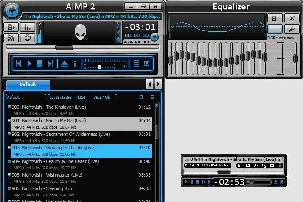The width and height of the screenshot is (303, 202).
Task: Open timer icon in the mini player
Action: [x=248, y=166]
